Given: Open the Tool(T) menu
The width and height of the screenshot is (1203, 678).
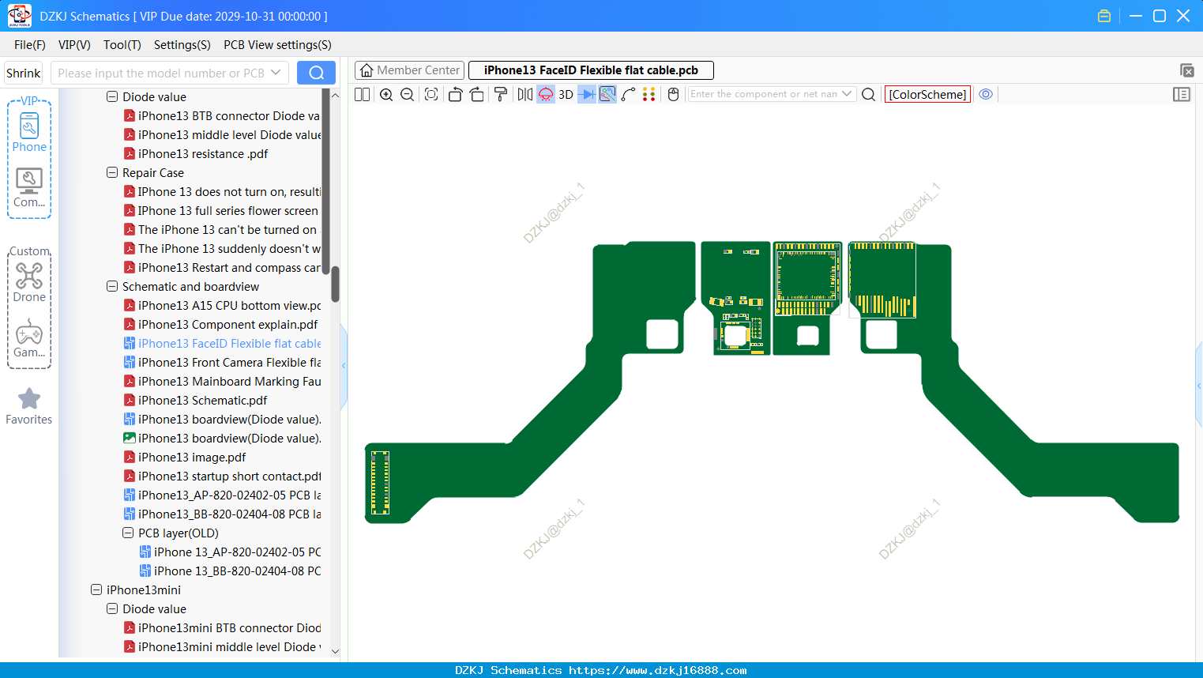Looking at the screenshot, I should tap(122, 45).
